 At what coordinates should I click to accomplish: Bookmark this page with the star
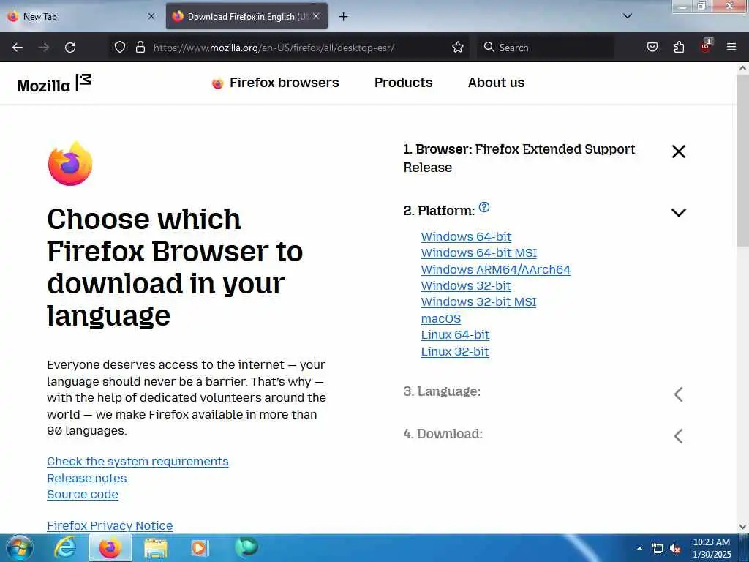[x=458, y=47]
